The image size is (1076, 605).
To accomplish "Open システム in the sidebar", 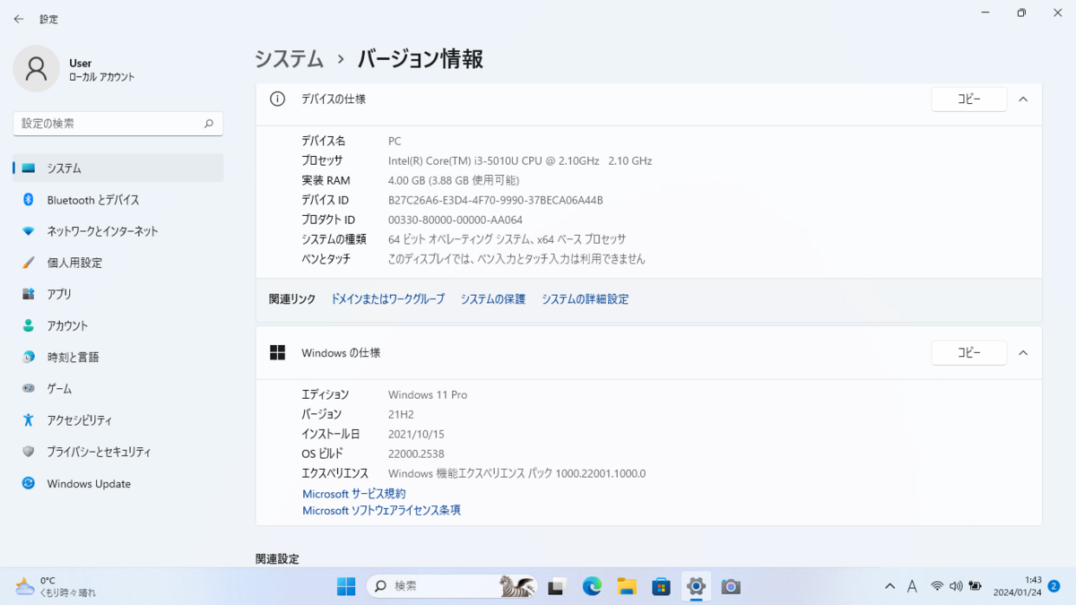I will pyautogui.click(x=118, y=168).
